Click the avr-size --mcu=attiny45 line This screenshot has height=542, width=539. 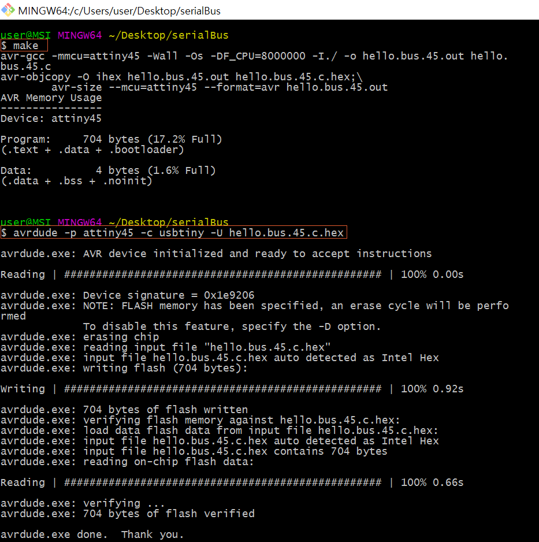click(220, 87)
